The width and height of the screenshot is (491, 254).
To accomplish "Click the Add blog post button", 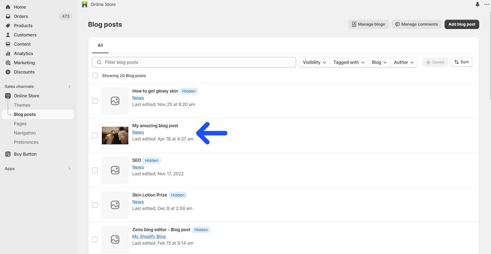I will coord(462,24).
